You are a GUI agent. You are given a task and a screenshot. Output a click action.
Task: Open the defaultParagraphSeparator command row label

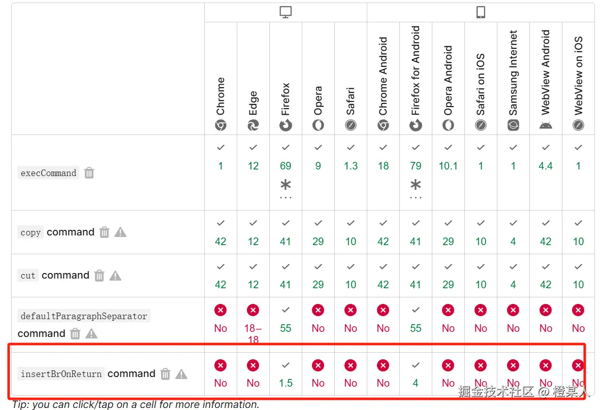click(84, 316)
